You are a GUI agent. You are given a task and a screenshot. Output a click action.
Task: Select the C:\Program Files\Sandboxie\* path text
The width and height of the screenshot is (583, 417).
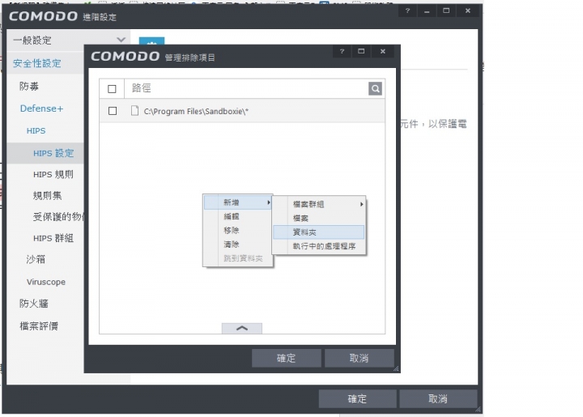(196, 111)
